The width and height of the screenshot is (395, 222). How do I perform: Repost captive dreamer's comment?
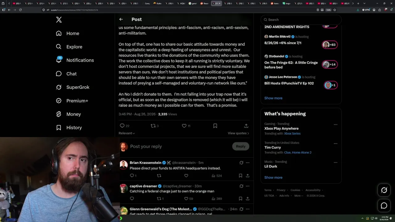(160, 199)
